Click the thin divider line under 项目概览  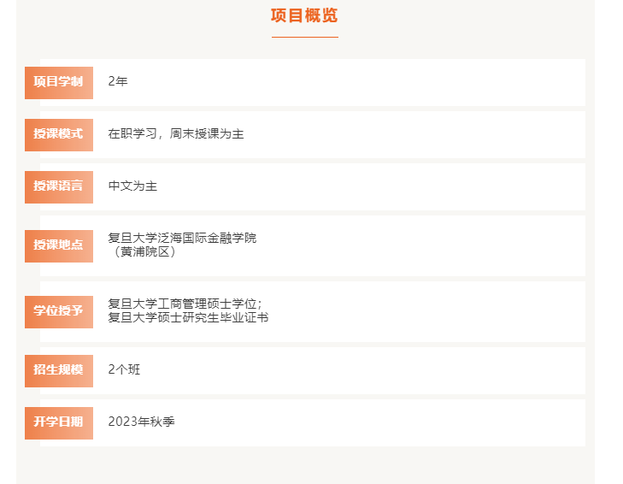pos(304,37)
